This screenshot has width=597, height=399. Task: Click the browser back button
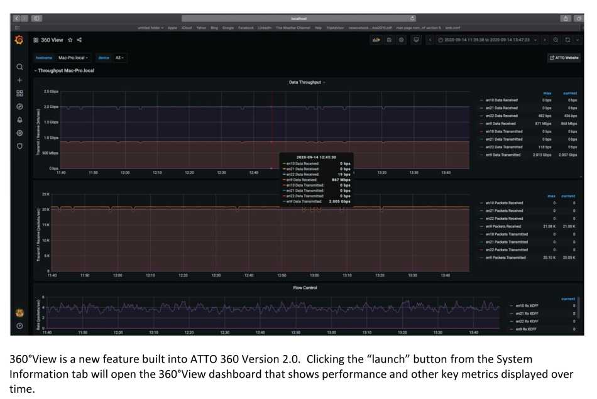[16, 18]
